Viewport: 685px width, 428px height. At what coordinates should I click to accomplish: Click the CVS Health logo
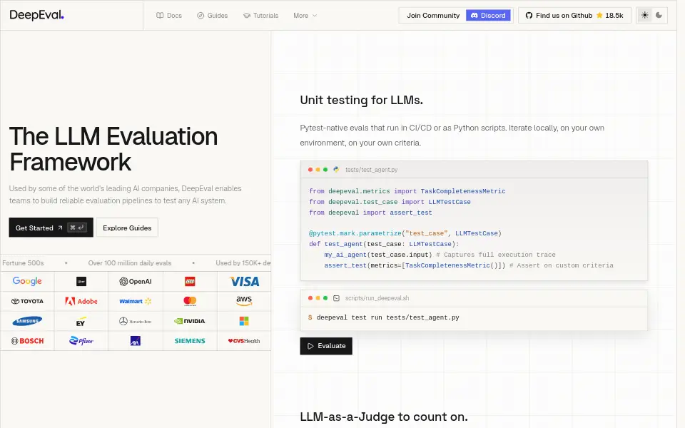pos(244,341)
